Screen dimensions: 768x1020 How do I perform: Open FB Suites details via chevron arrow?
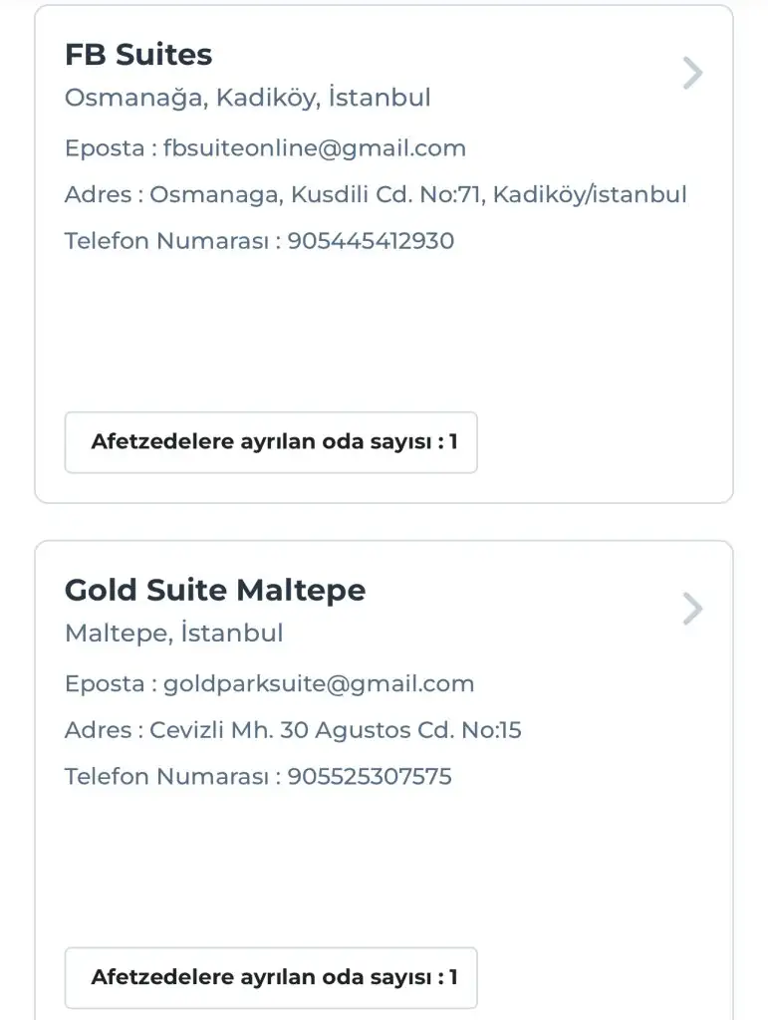[693, 74]
